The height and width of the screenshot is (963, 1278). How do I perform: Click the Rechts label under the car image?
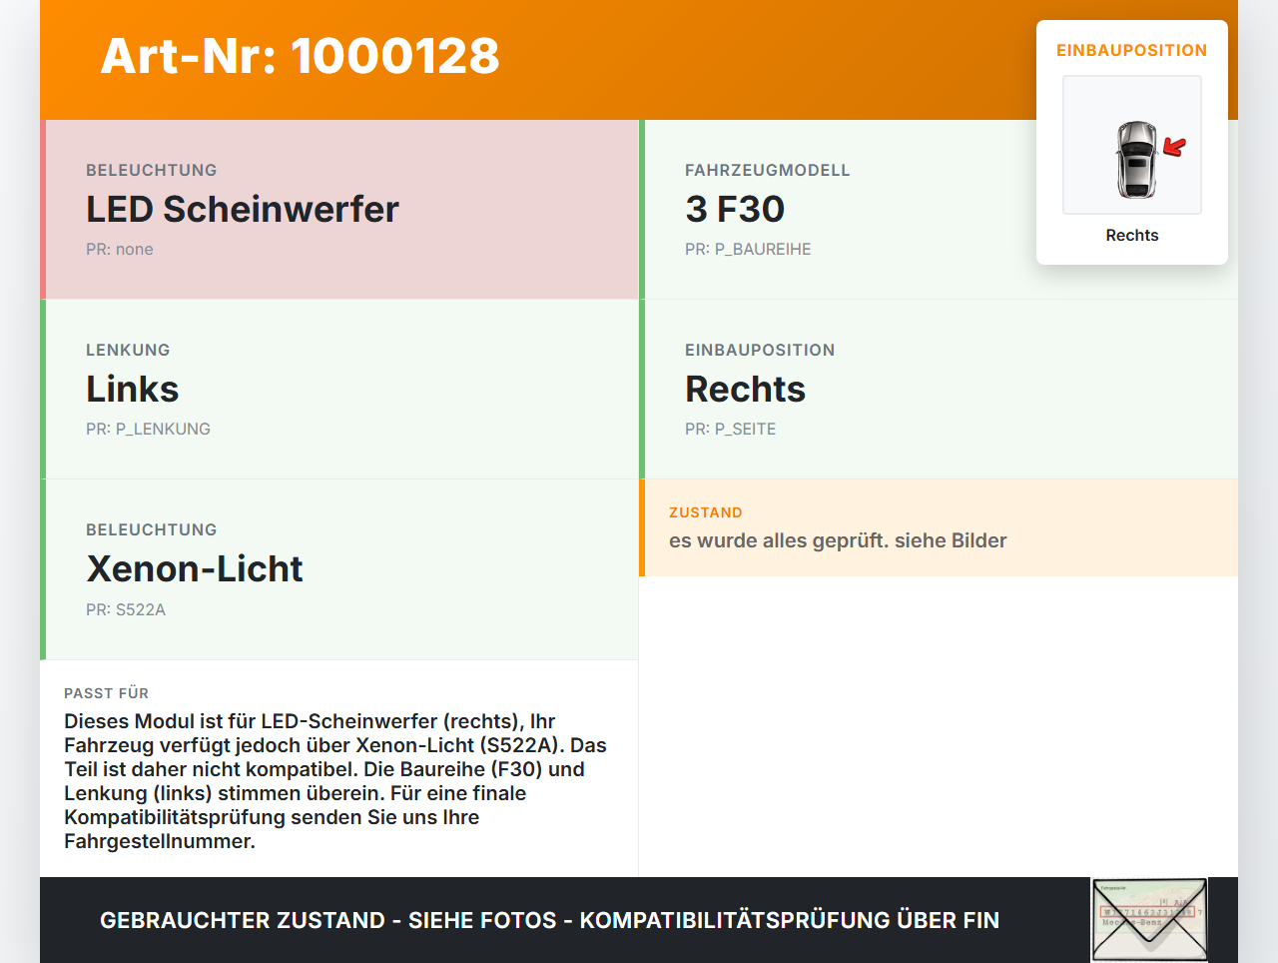[x=1131, y=235]
